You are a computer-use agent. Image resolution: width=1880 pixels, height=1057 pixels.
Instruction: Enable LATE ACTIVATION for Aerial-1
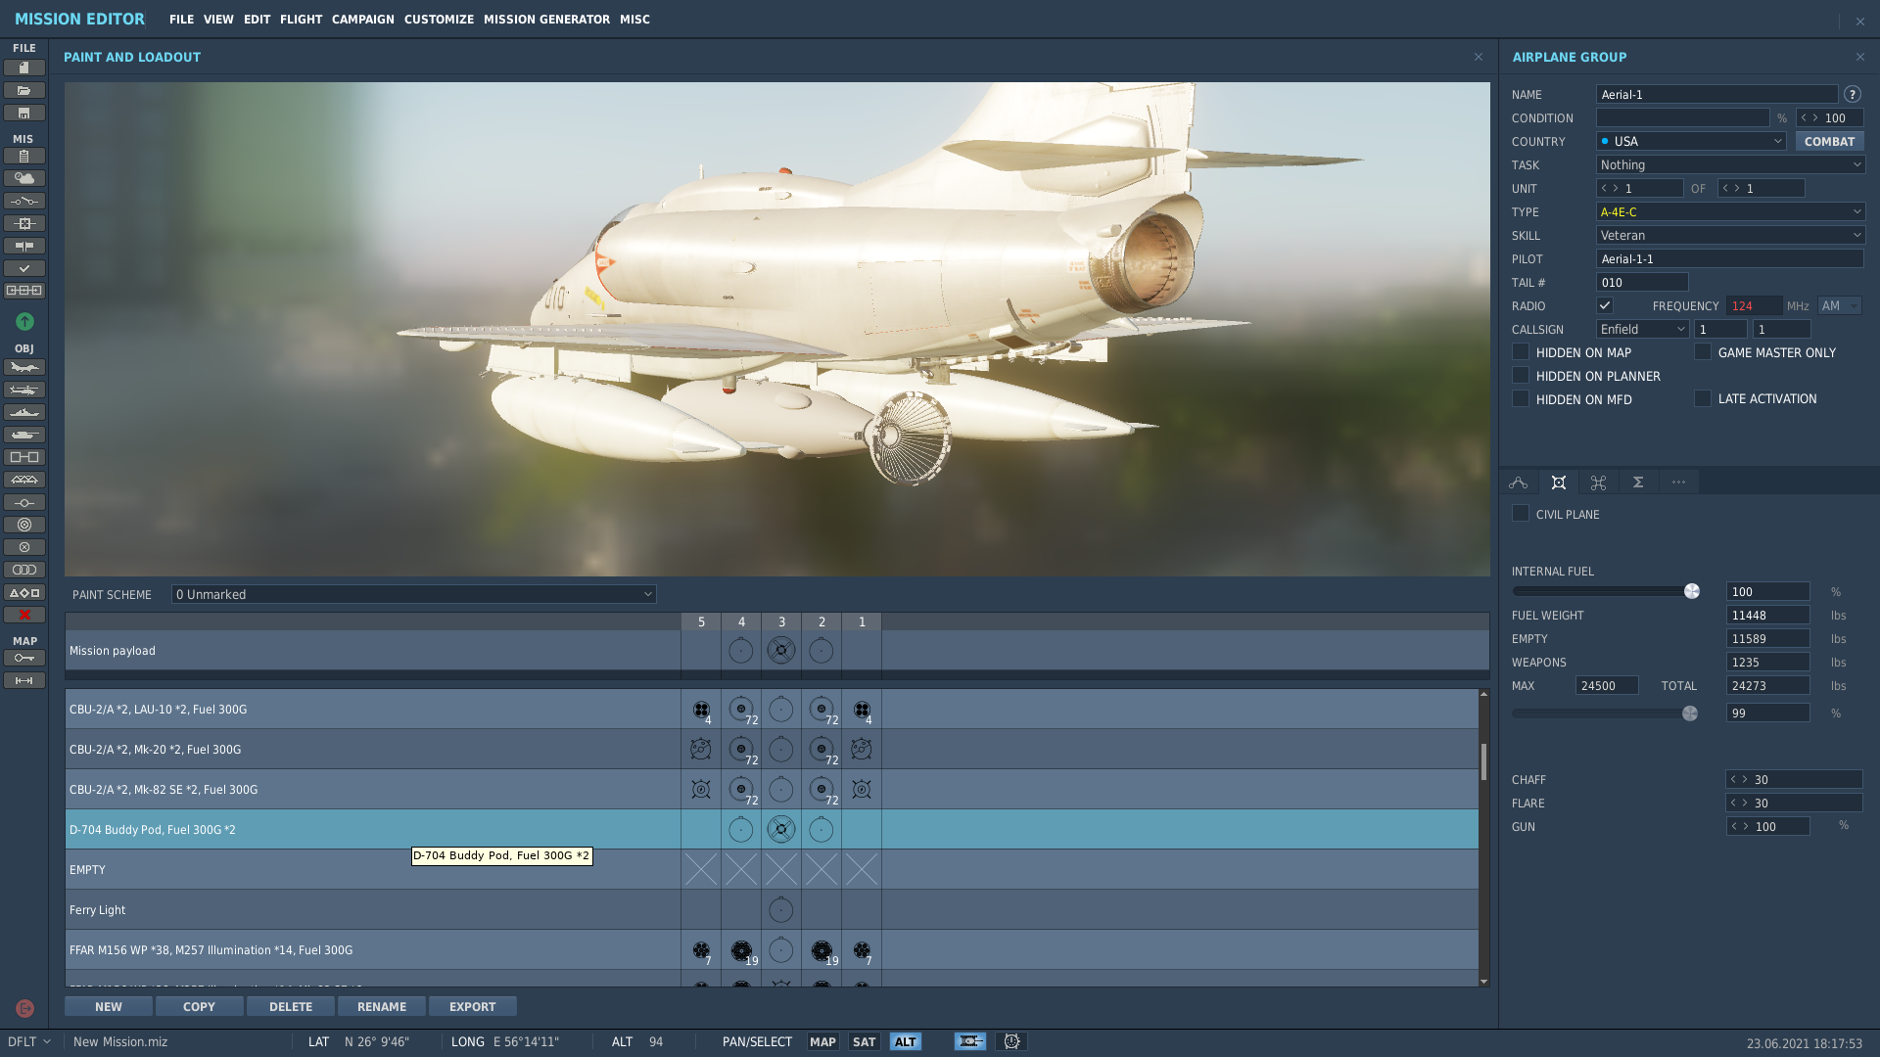tap(1703, 398)
